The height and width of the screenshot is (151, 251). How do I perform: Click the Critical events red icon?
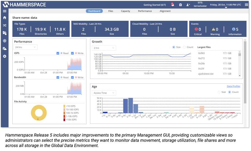(196, 29)
